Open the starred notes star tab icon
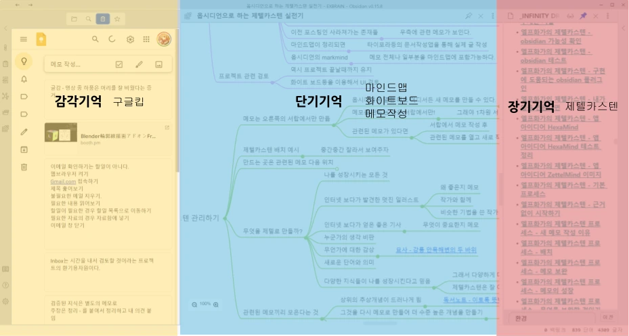The height and width of the screenshot is (336, 629). pyautogui.click(x=117, y=19)
